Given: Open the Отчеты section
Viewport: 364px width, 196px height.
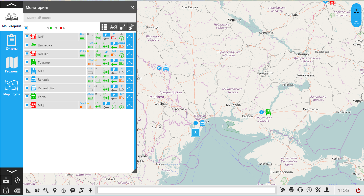Looking at the screenshot, I should [12, 42].
